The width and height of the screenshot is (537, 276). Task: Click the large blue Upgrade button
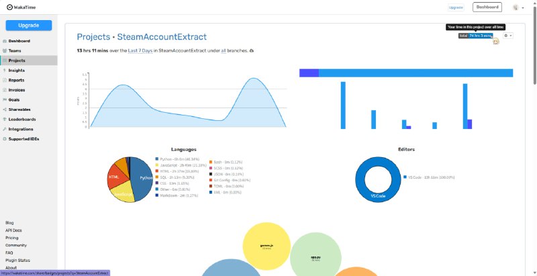(x=29, y=26)
